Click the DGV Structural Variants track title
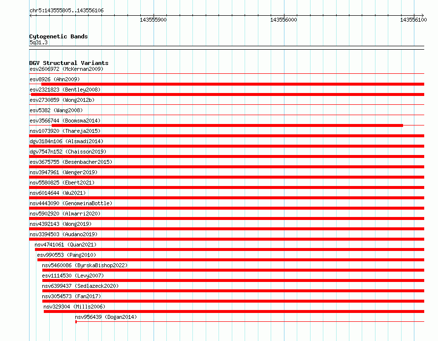The height and width of the screenshot is (341, 438). point(69,63)
